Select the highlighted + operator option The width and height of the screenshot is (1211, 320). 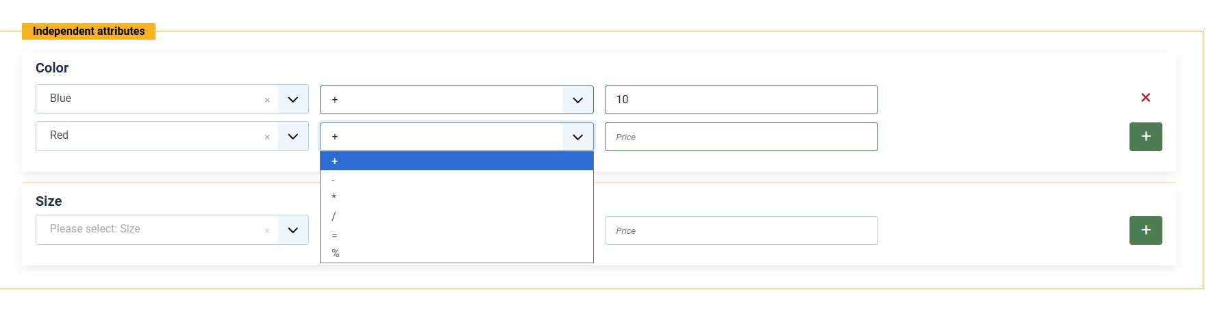pyautogui.click(x=456, y=161)
